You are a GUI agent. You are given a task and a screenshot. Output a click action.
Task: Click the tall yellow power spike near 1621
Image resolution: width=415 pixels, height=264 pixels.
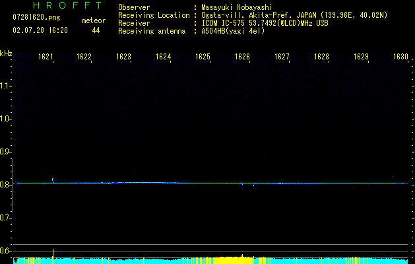click(x=53, y=256)
